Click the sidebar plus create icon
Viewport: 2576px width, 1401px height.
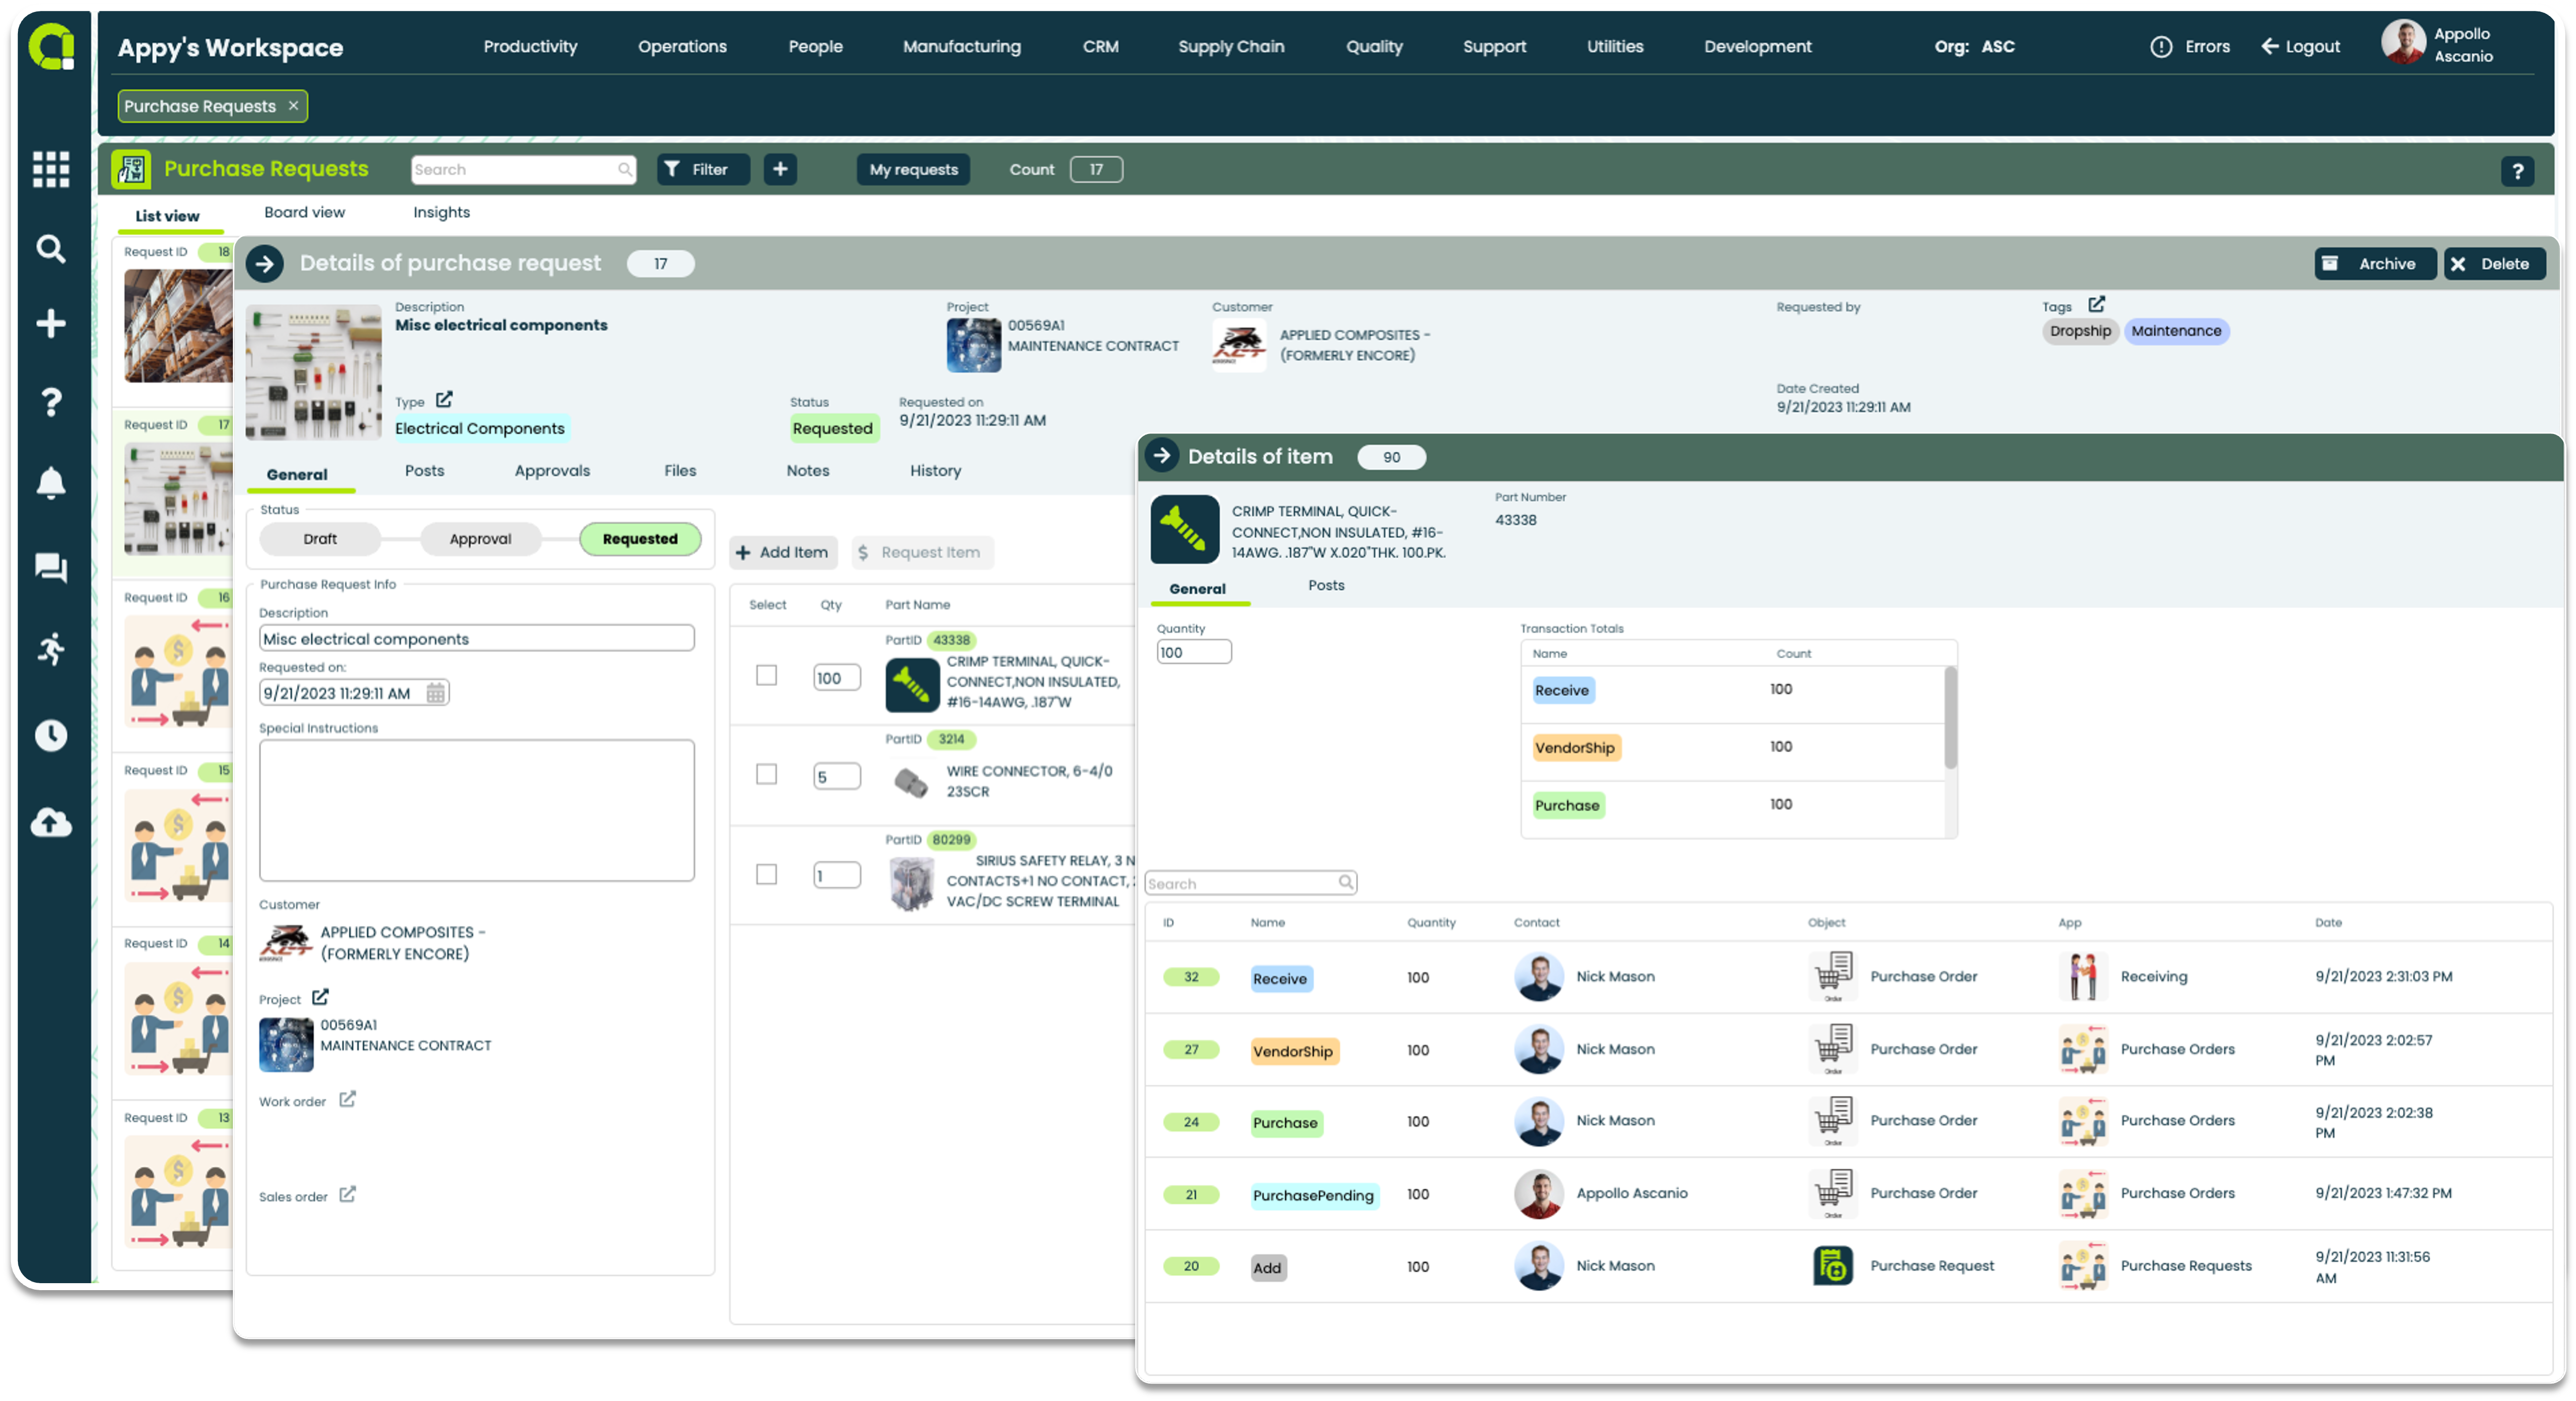coord(51,324)
